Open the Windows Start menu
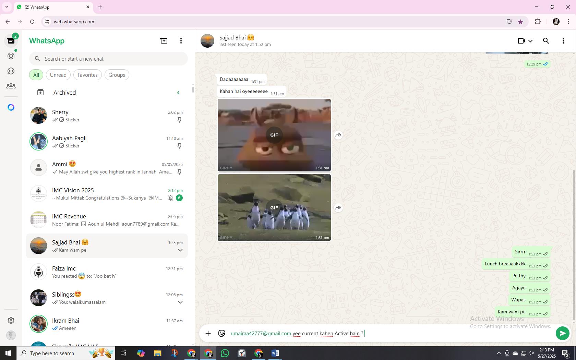This screenshot has width=576, height=360. [x=8, y=353]
